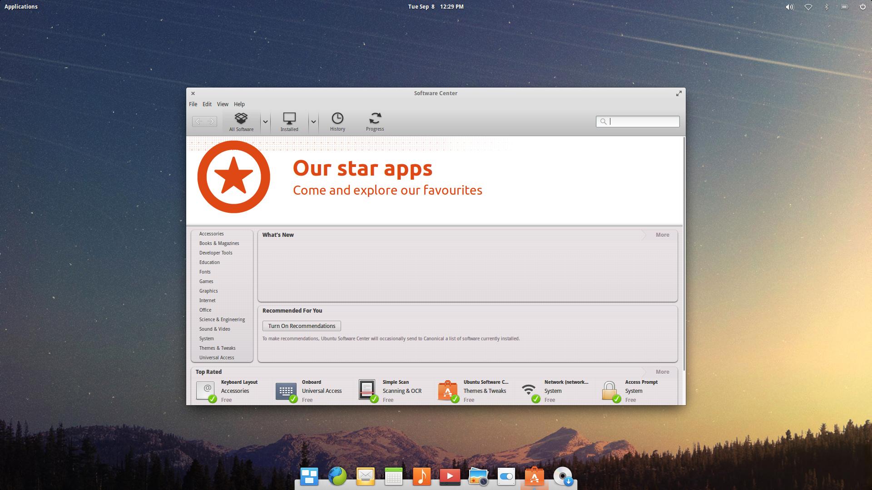872x490 pixels.
Task: Select the Themes & Tweaks category
Action: (217, 348)
